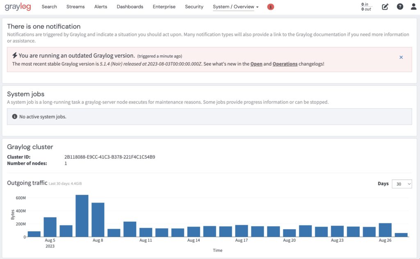Screen dimensions: 420x259
Task: Open the Enterprise menu
Action: [164, 7]
